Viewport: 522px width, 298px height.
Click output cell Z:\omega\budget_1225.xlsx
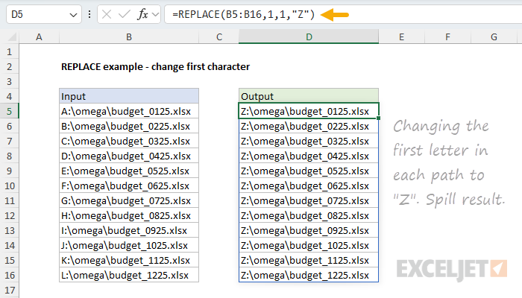click(x=309, y=275)
